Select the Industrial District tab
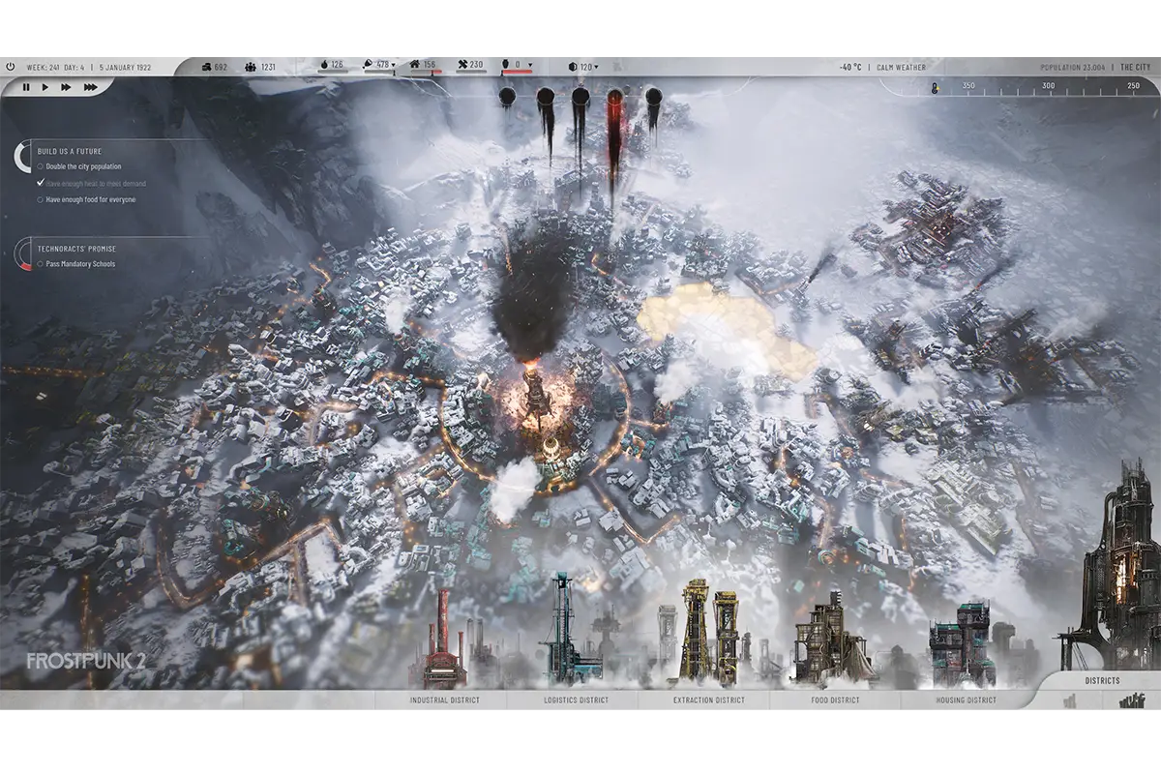The image size is (1161, 774). coord(444,700)
